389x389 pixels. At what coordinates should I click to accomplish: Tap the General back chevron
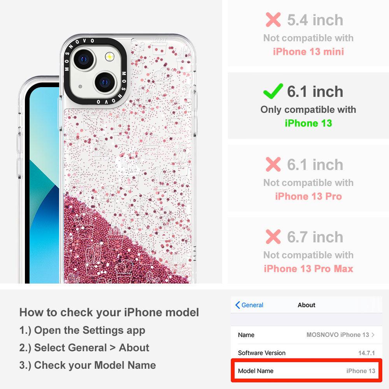coord(238,305)
